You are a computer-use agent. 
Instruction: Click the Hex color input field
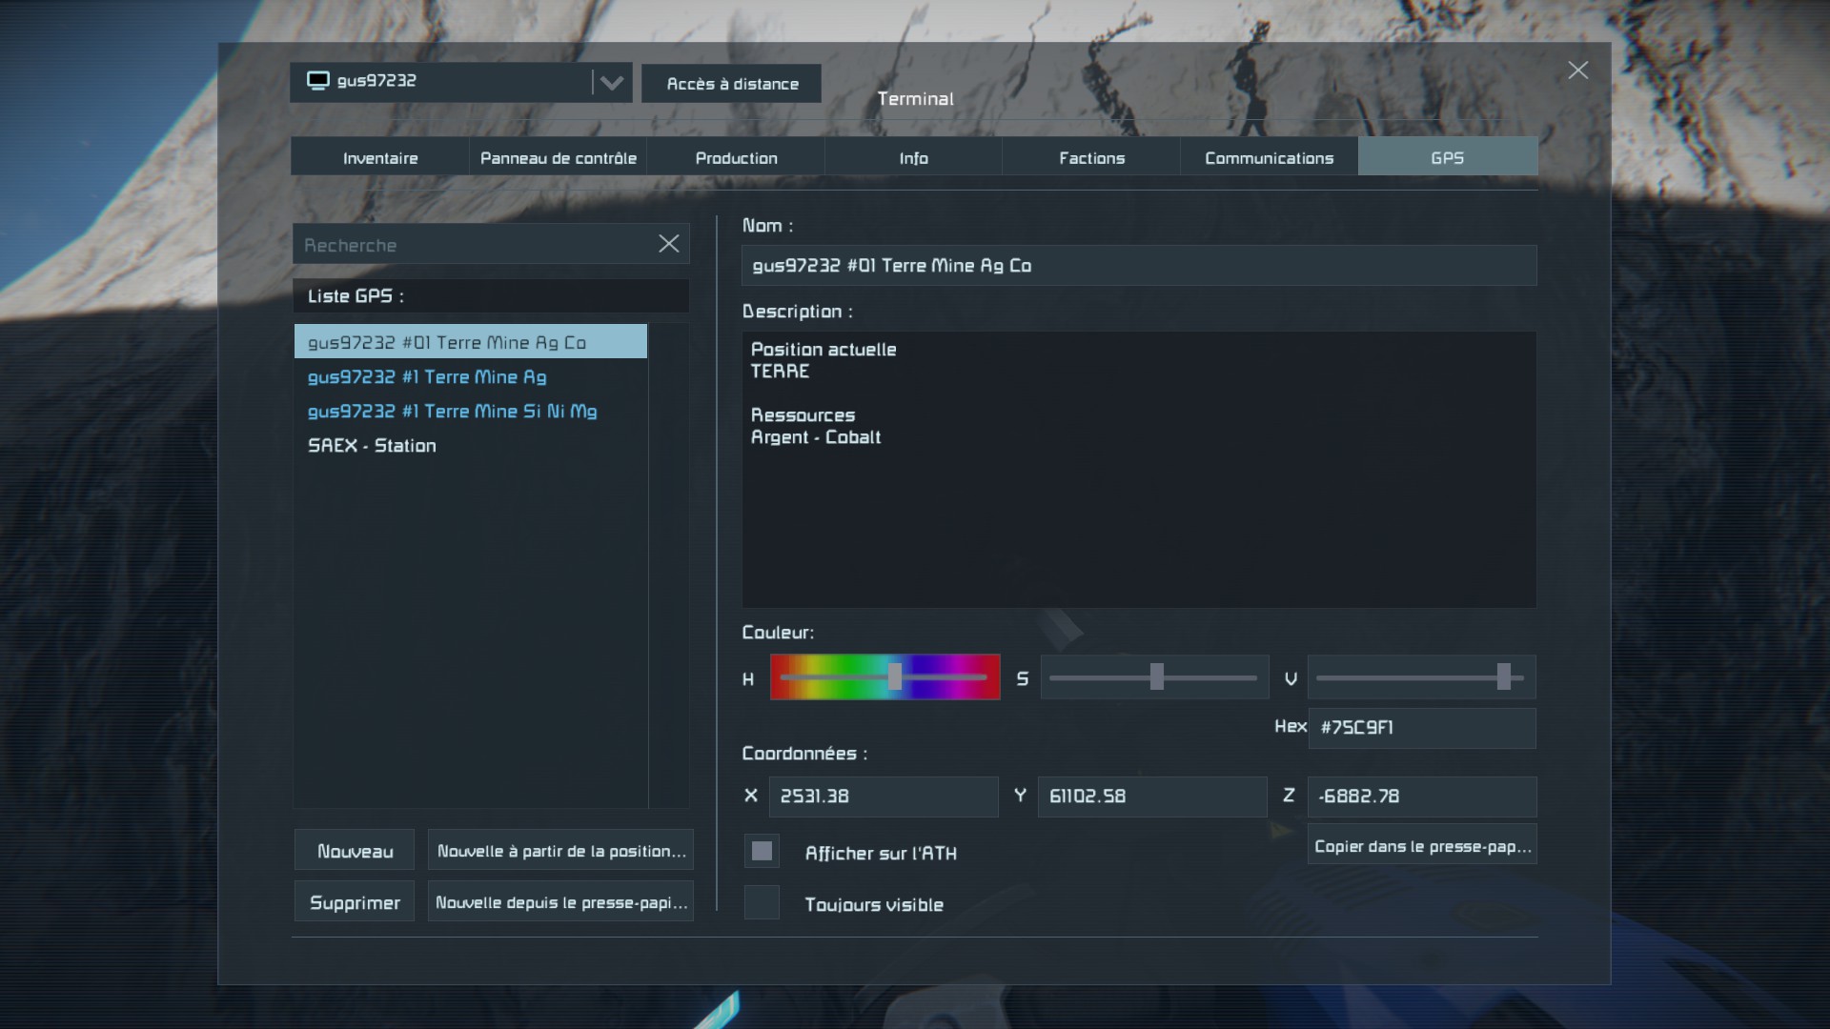(1421, 728)
